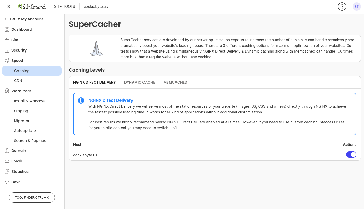Select the NGINX Direct Delivery tab
Image resolution: width=364 pixels, height=209 pixels.
point(94,82)
